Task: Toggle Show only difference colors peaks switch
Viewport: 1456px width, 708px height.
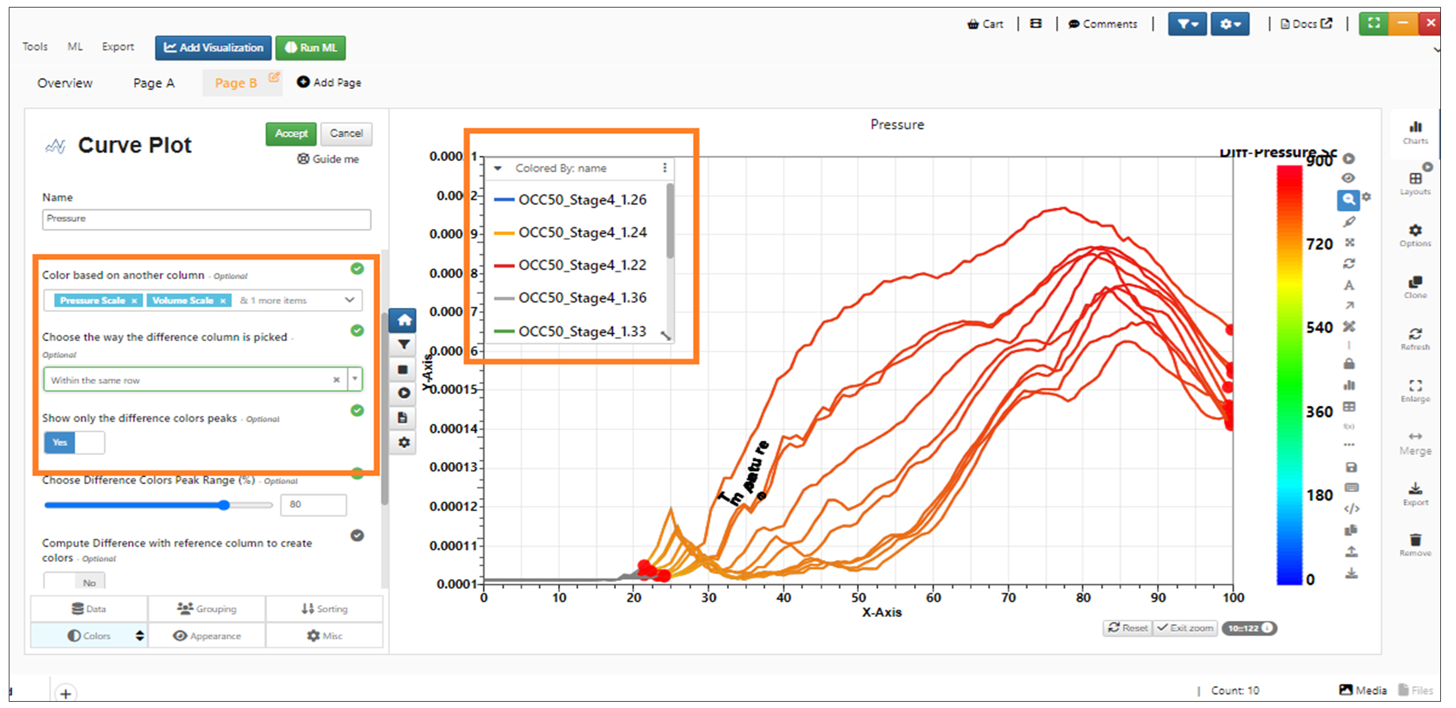Action: pyautogui.click(x=74, y=443)
